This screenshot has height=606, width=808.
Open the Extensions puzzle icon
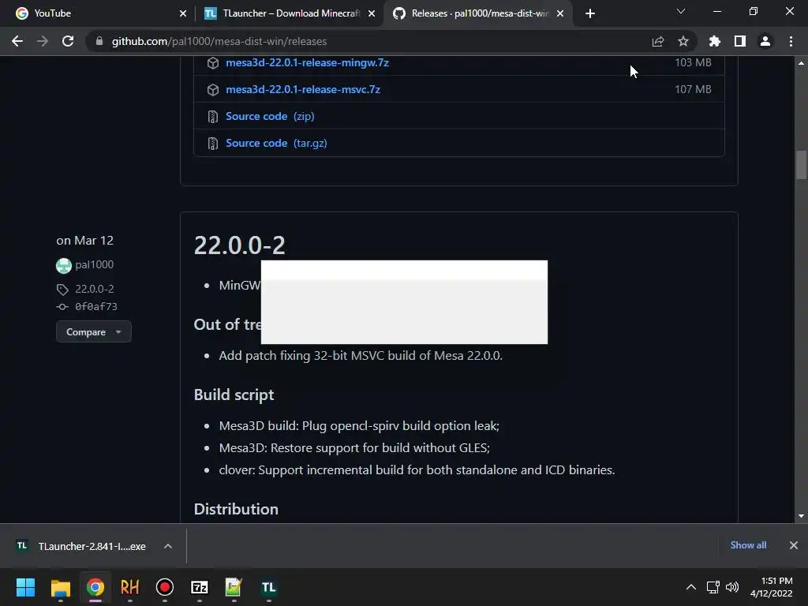[715, 41]
